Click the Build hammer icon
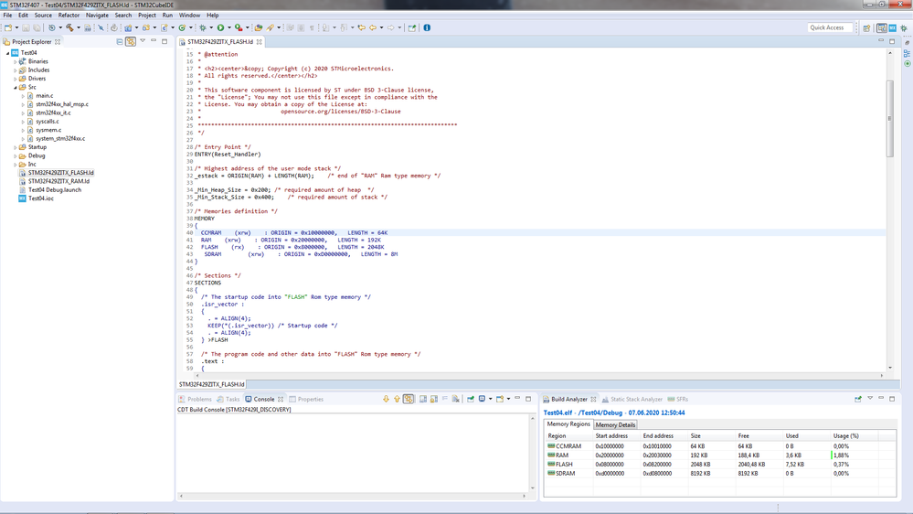This screenshot has width=913, height=514. click(69, 27)
